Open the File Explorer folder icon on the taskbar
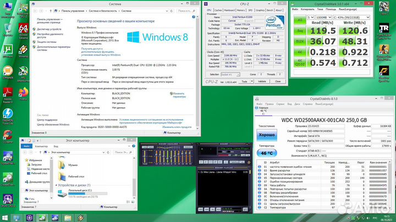 68,218
